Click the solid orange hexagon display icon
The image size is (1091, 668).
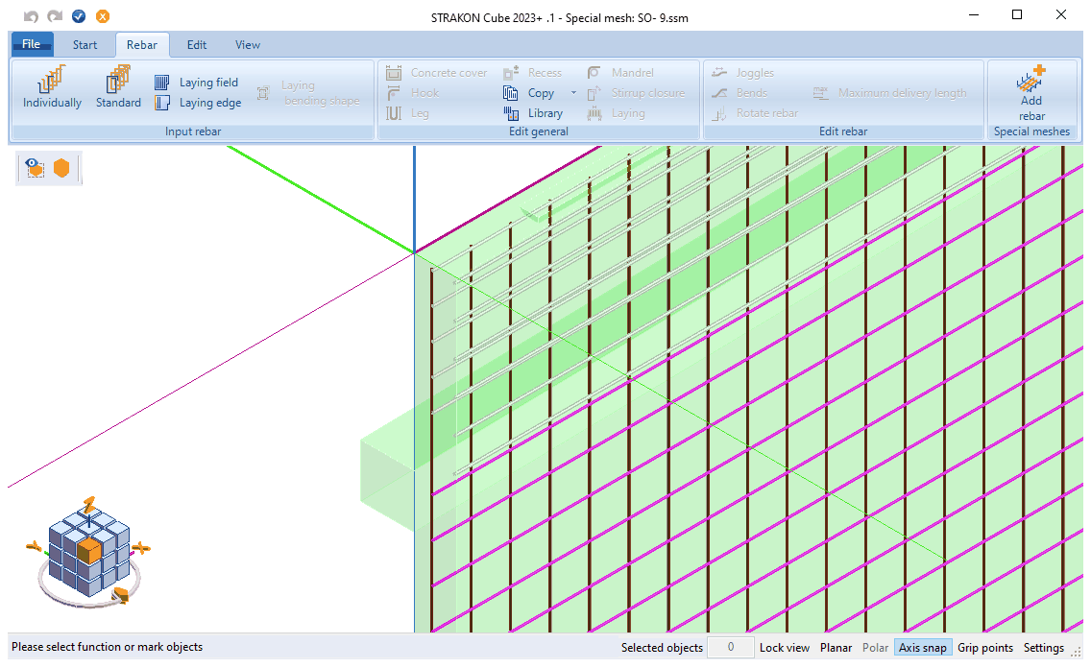pos(61,168)
